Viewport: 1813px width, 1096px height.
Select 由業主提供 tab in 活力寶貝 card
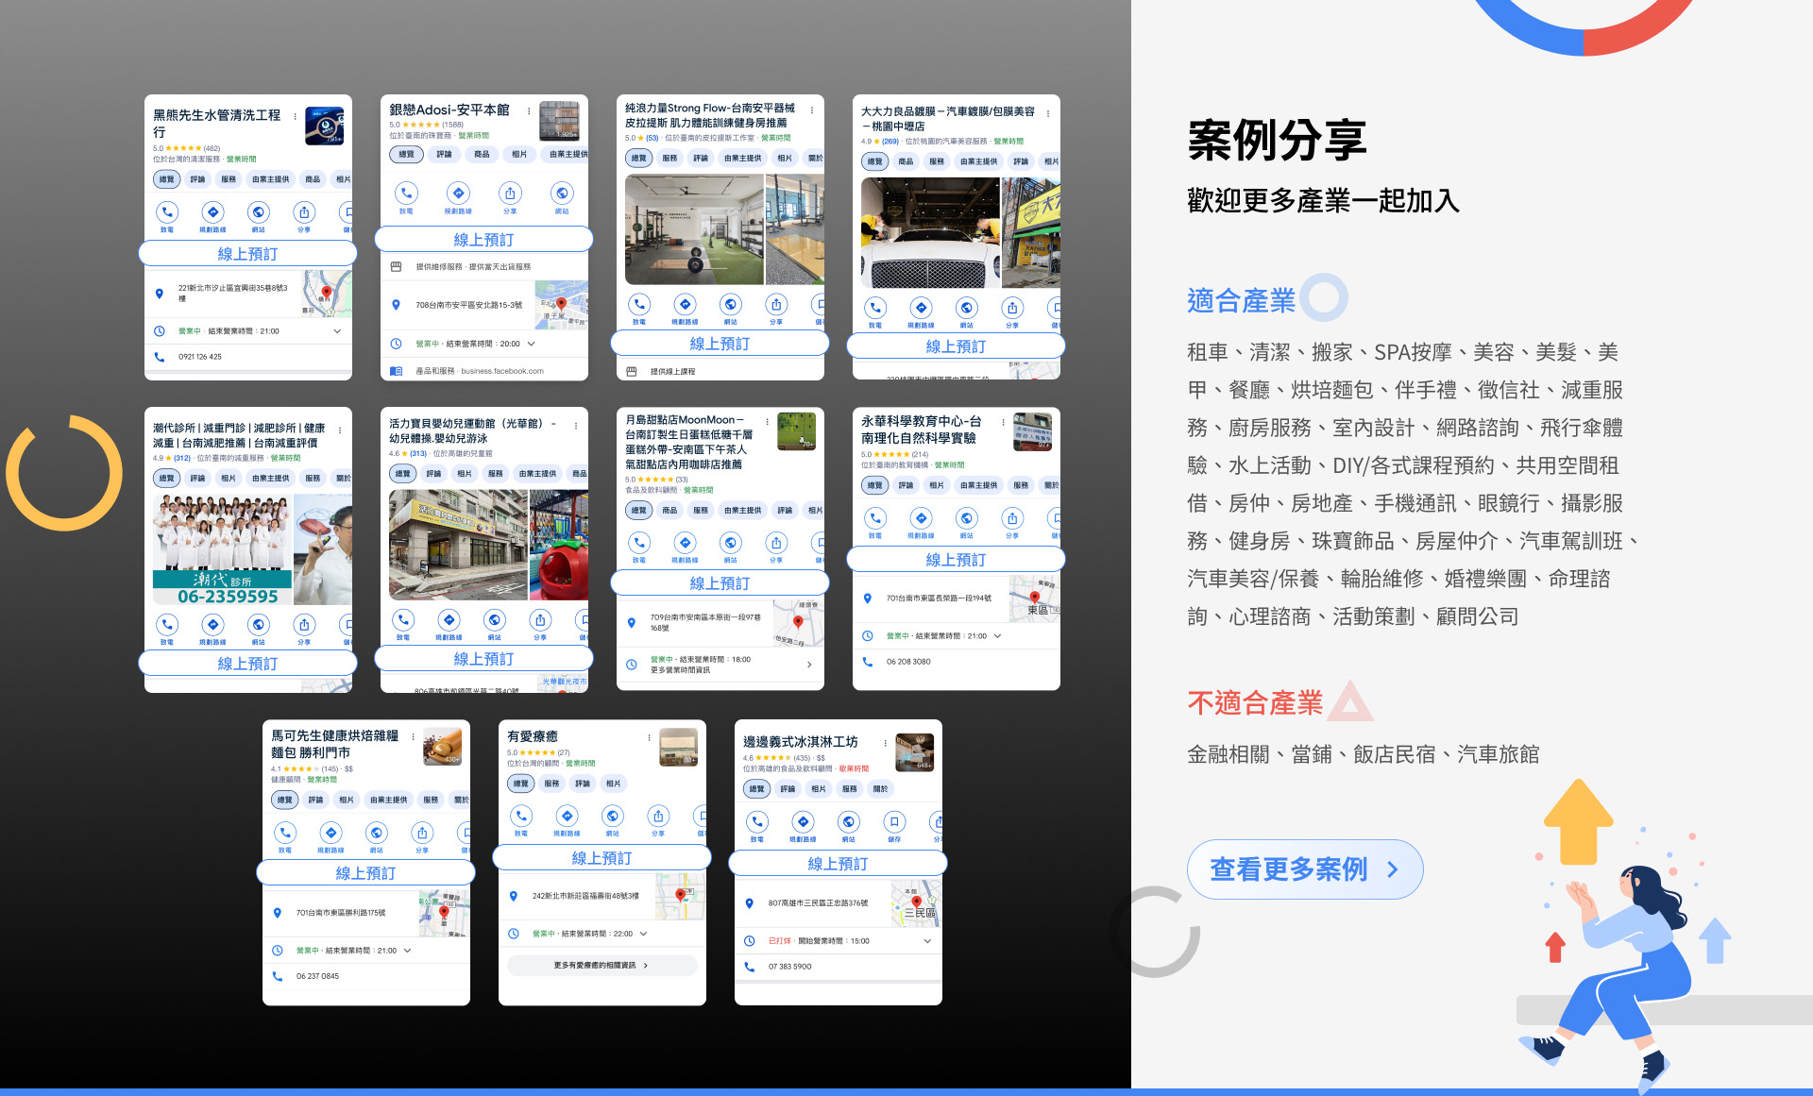tap(537, 474)
